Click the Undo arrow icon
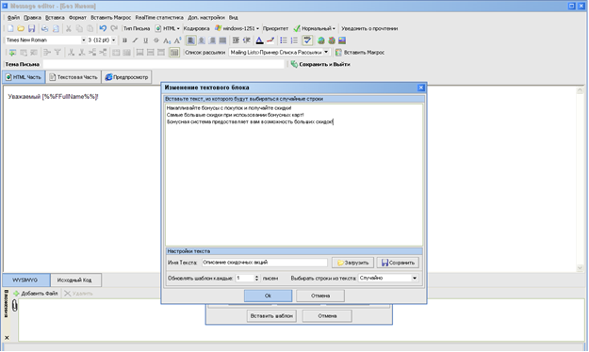 (103, 28)
